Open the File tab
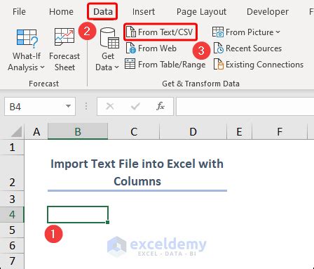 (x=19, y=11)
